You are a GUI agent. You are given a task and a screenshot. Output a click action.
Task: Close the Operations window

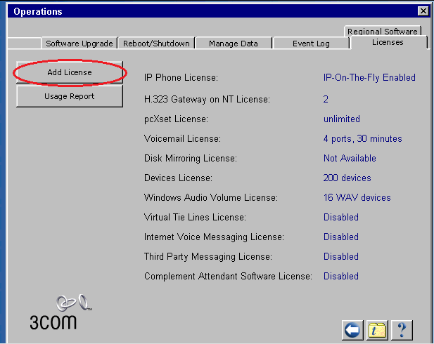422,11
